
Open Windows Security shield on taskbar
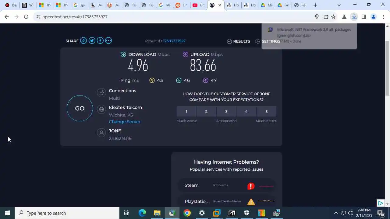point(247,213)
